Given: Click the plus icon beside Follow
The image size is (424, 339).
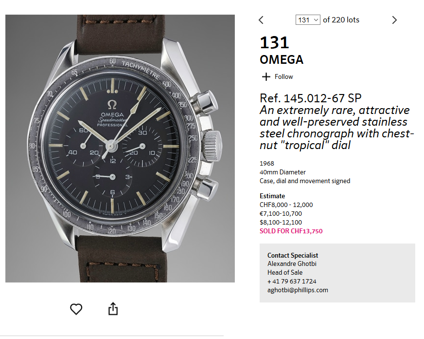Looking at the screenshot, I should click(266, 76).
